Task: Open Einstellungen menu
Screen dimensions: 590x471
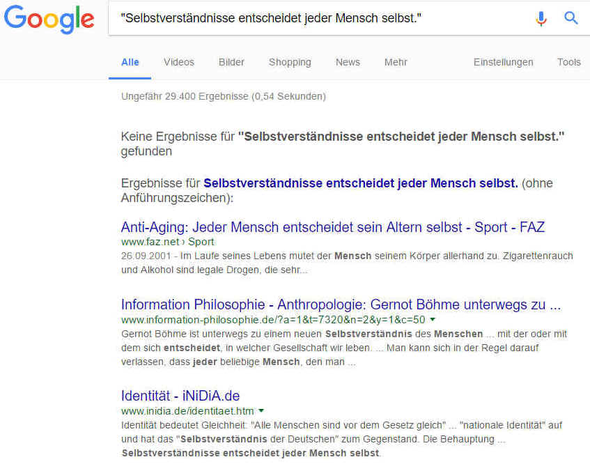Action: point(503,62)
